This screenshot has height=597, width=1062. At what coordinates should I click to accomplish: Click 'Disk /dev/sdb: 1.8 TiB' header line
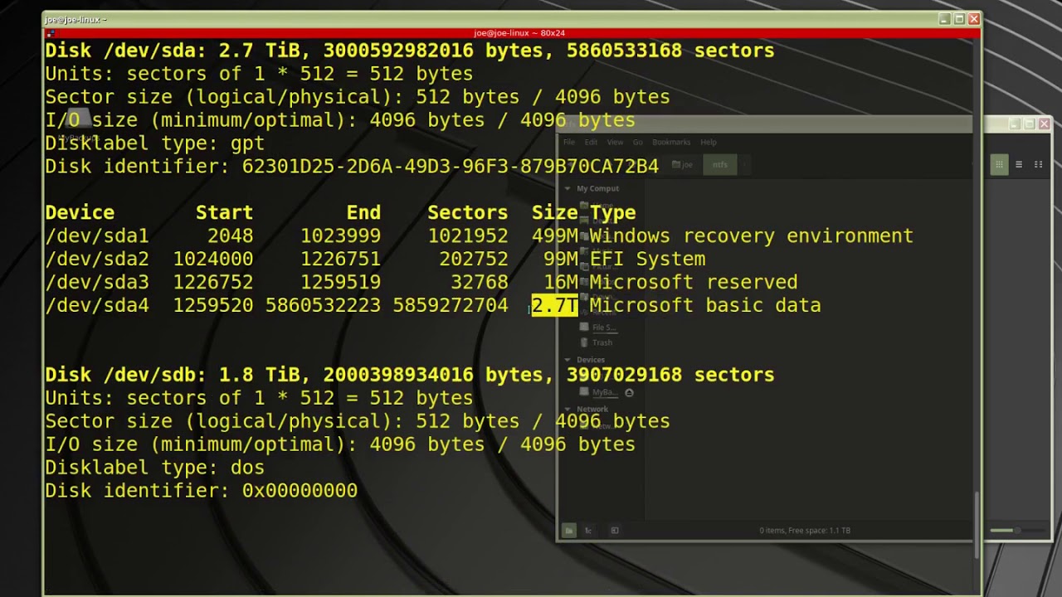[410, 375]
